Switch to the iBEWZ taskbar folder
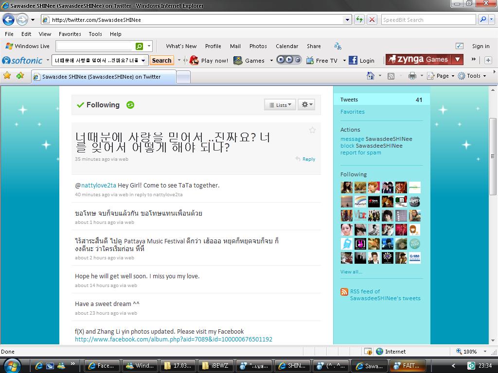The height and width of the screenshot is (373, 498). pos(216,366)
